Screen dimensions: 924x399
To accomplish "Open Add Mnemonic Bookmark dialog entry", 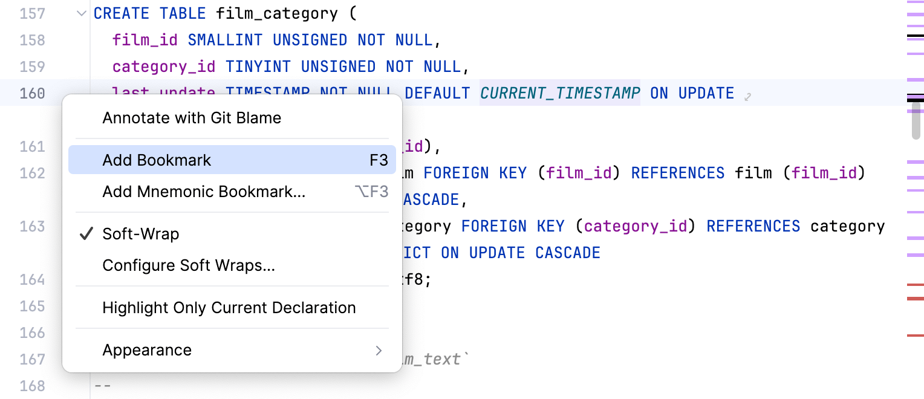I will (x=204, y=192).
